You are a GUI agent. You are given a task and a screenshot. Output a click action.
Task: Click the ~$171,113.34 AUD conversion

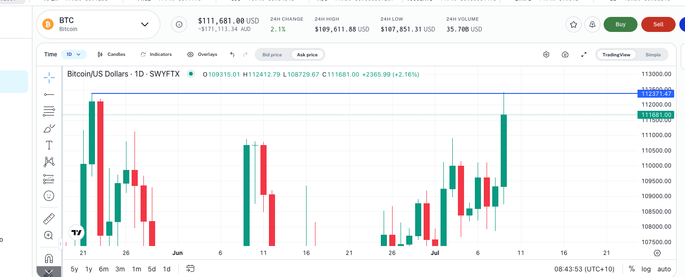[224, 29]
